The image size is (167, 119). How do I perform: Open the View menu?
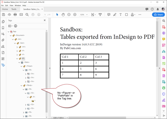pyautogui.click(x=11, y=5)
